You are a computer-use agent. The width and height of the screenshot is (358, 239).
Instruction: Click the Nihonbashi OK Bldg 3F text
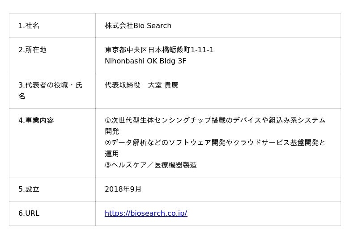tap(145, 61)
